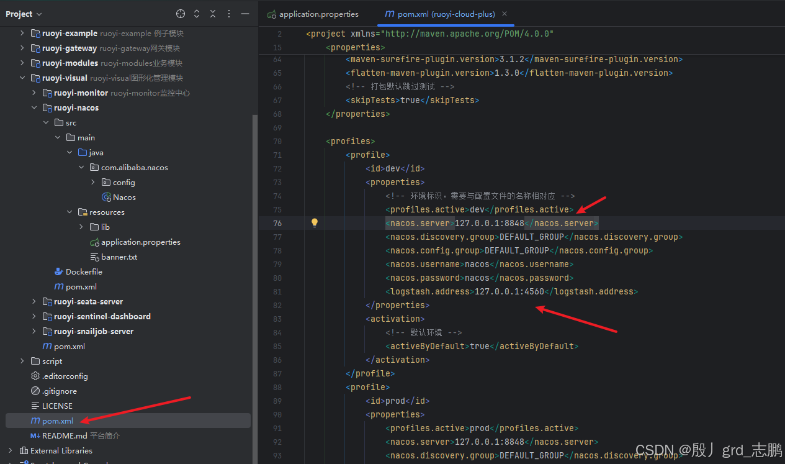Click the .gitignore file icon

pyautogui.click(x=35, y=391)
